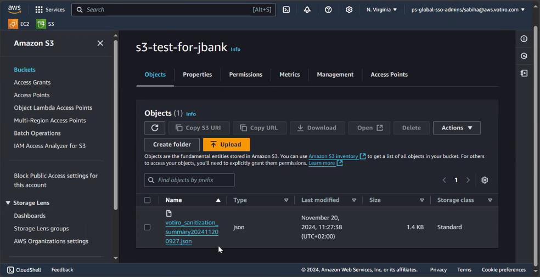540x277 pixels.
Task: Click Feedback in the footer
Action: pyautogui.click(x=63, y=270)
